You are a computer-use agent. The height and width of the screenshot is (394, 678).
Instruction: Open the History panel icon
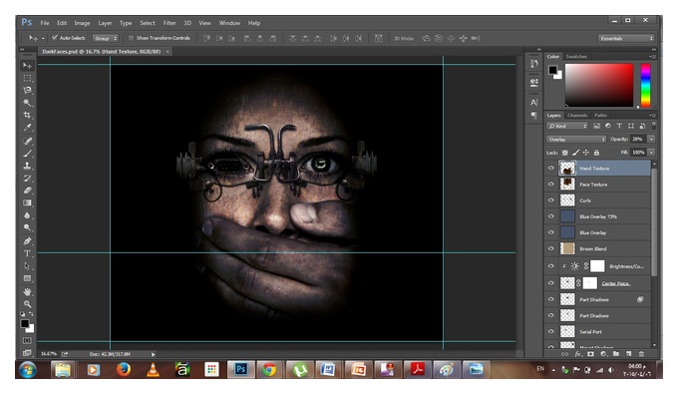coord(534,64)
